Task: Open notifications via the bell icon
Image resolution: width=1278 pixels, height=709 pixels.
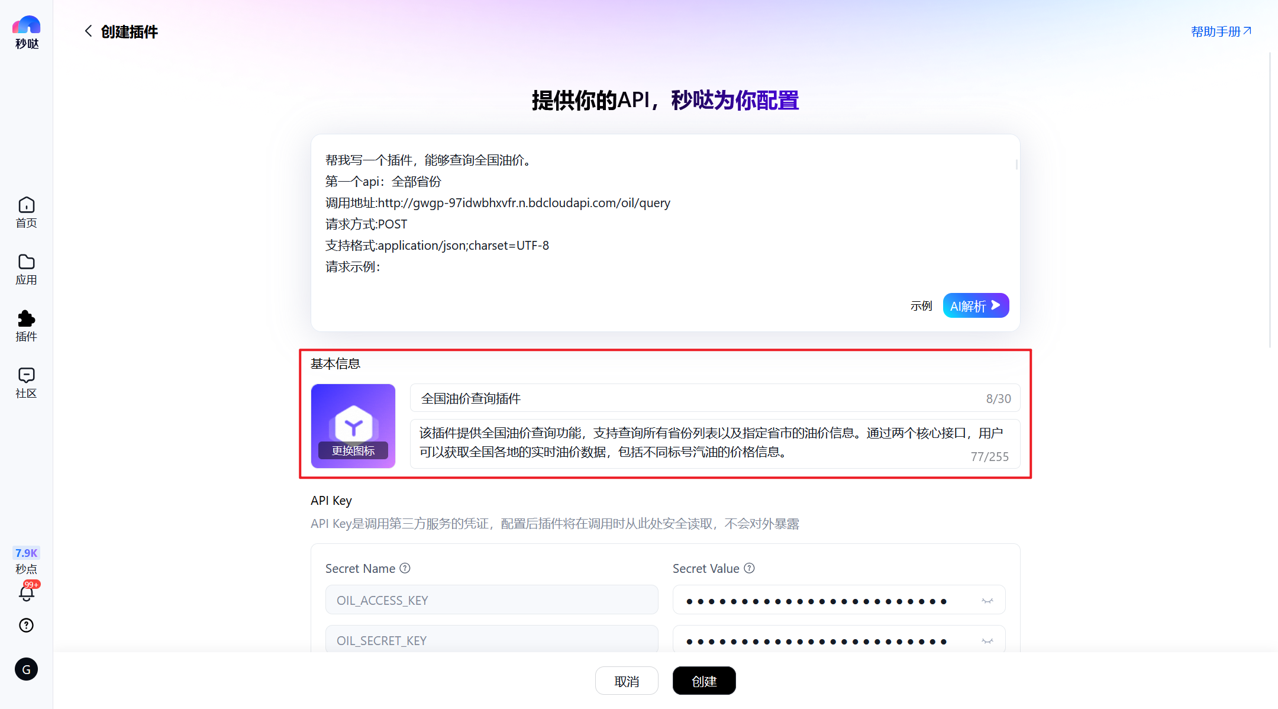Action: (x=26, y=594)
